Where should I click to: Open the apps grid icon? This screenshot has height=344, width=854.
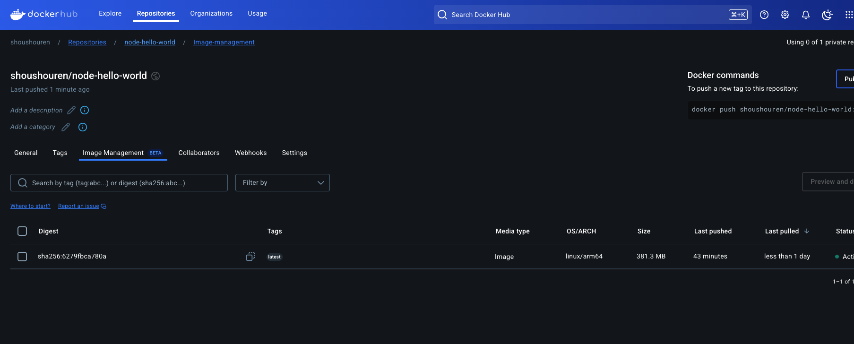click(x=849, y=15)
